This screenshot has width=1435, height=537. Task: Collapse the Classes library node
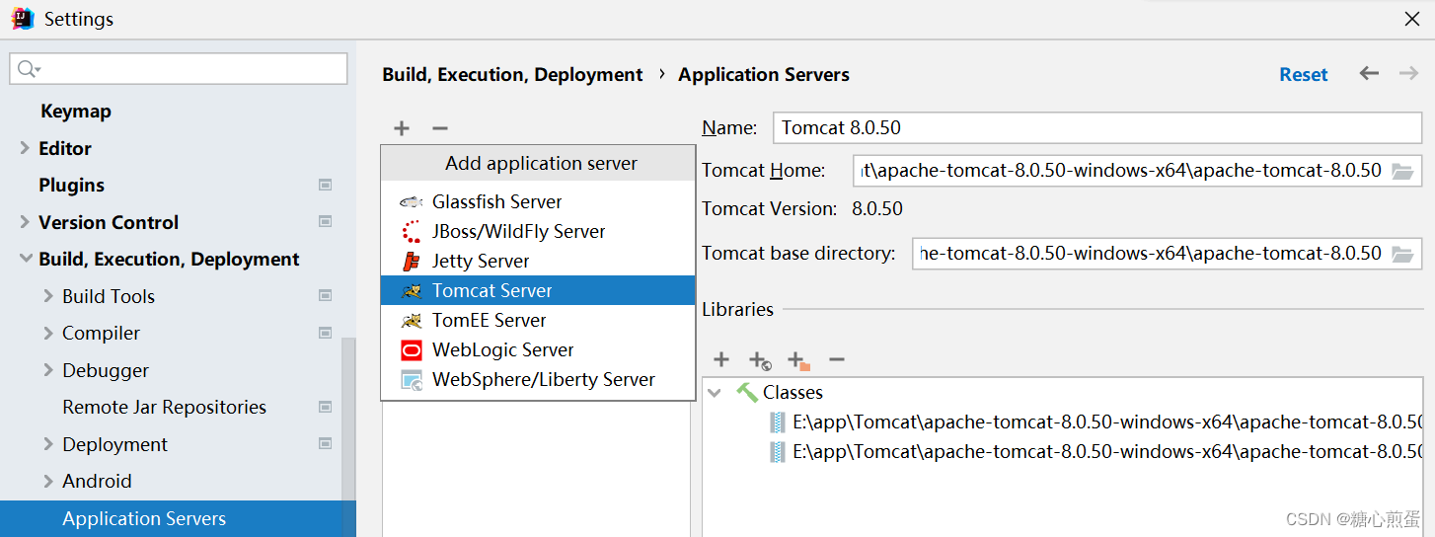[x=715, y=393]
